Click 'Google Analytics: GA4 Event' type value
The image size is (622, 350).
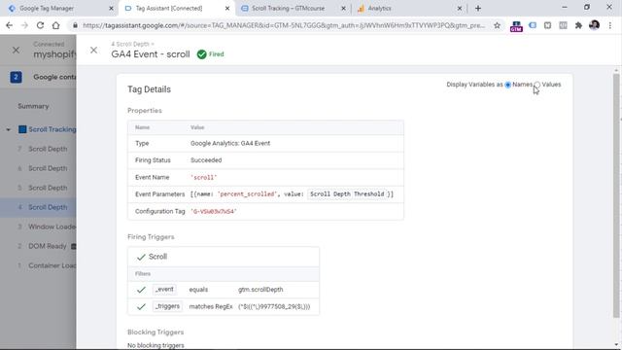point(230,143)
